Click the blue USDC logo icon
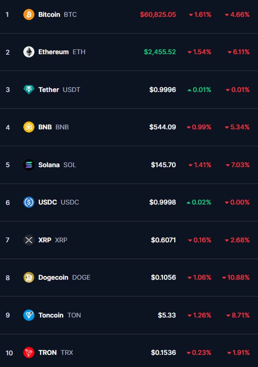 coord(29,202)
